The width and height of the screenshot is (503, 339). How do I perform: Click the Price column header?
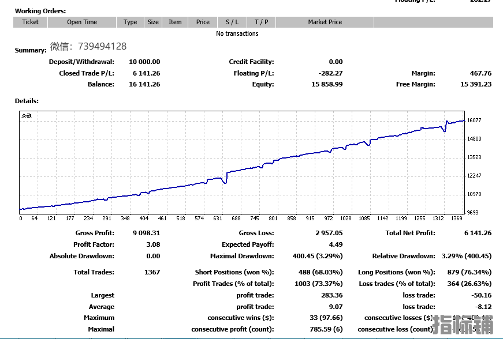[x=203, y=22]
